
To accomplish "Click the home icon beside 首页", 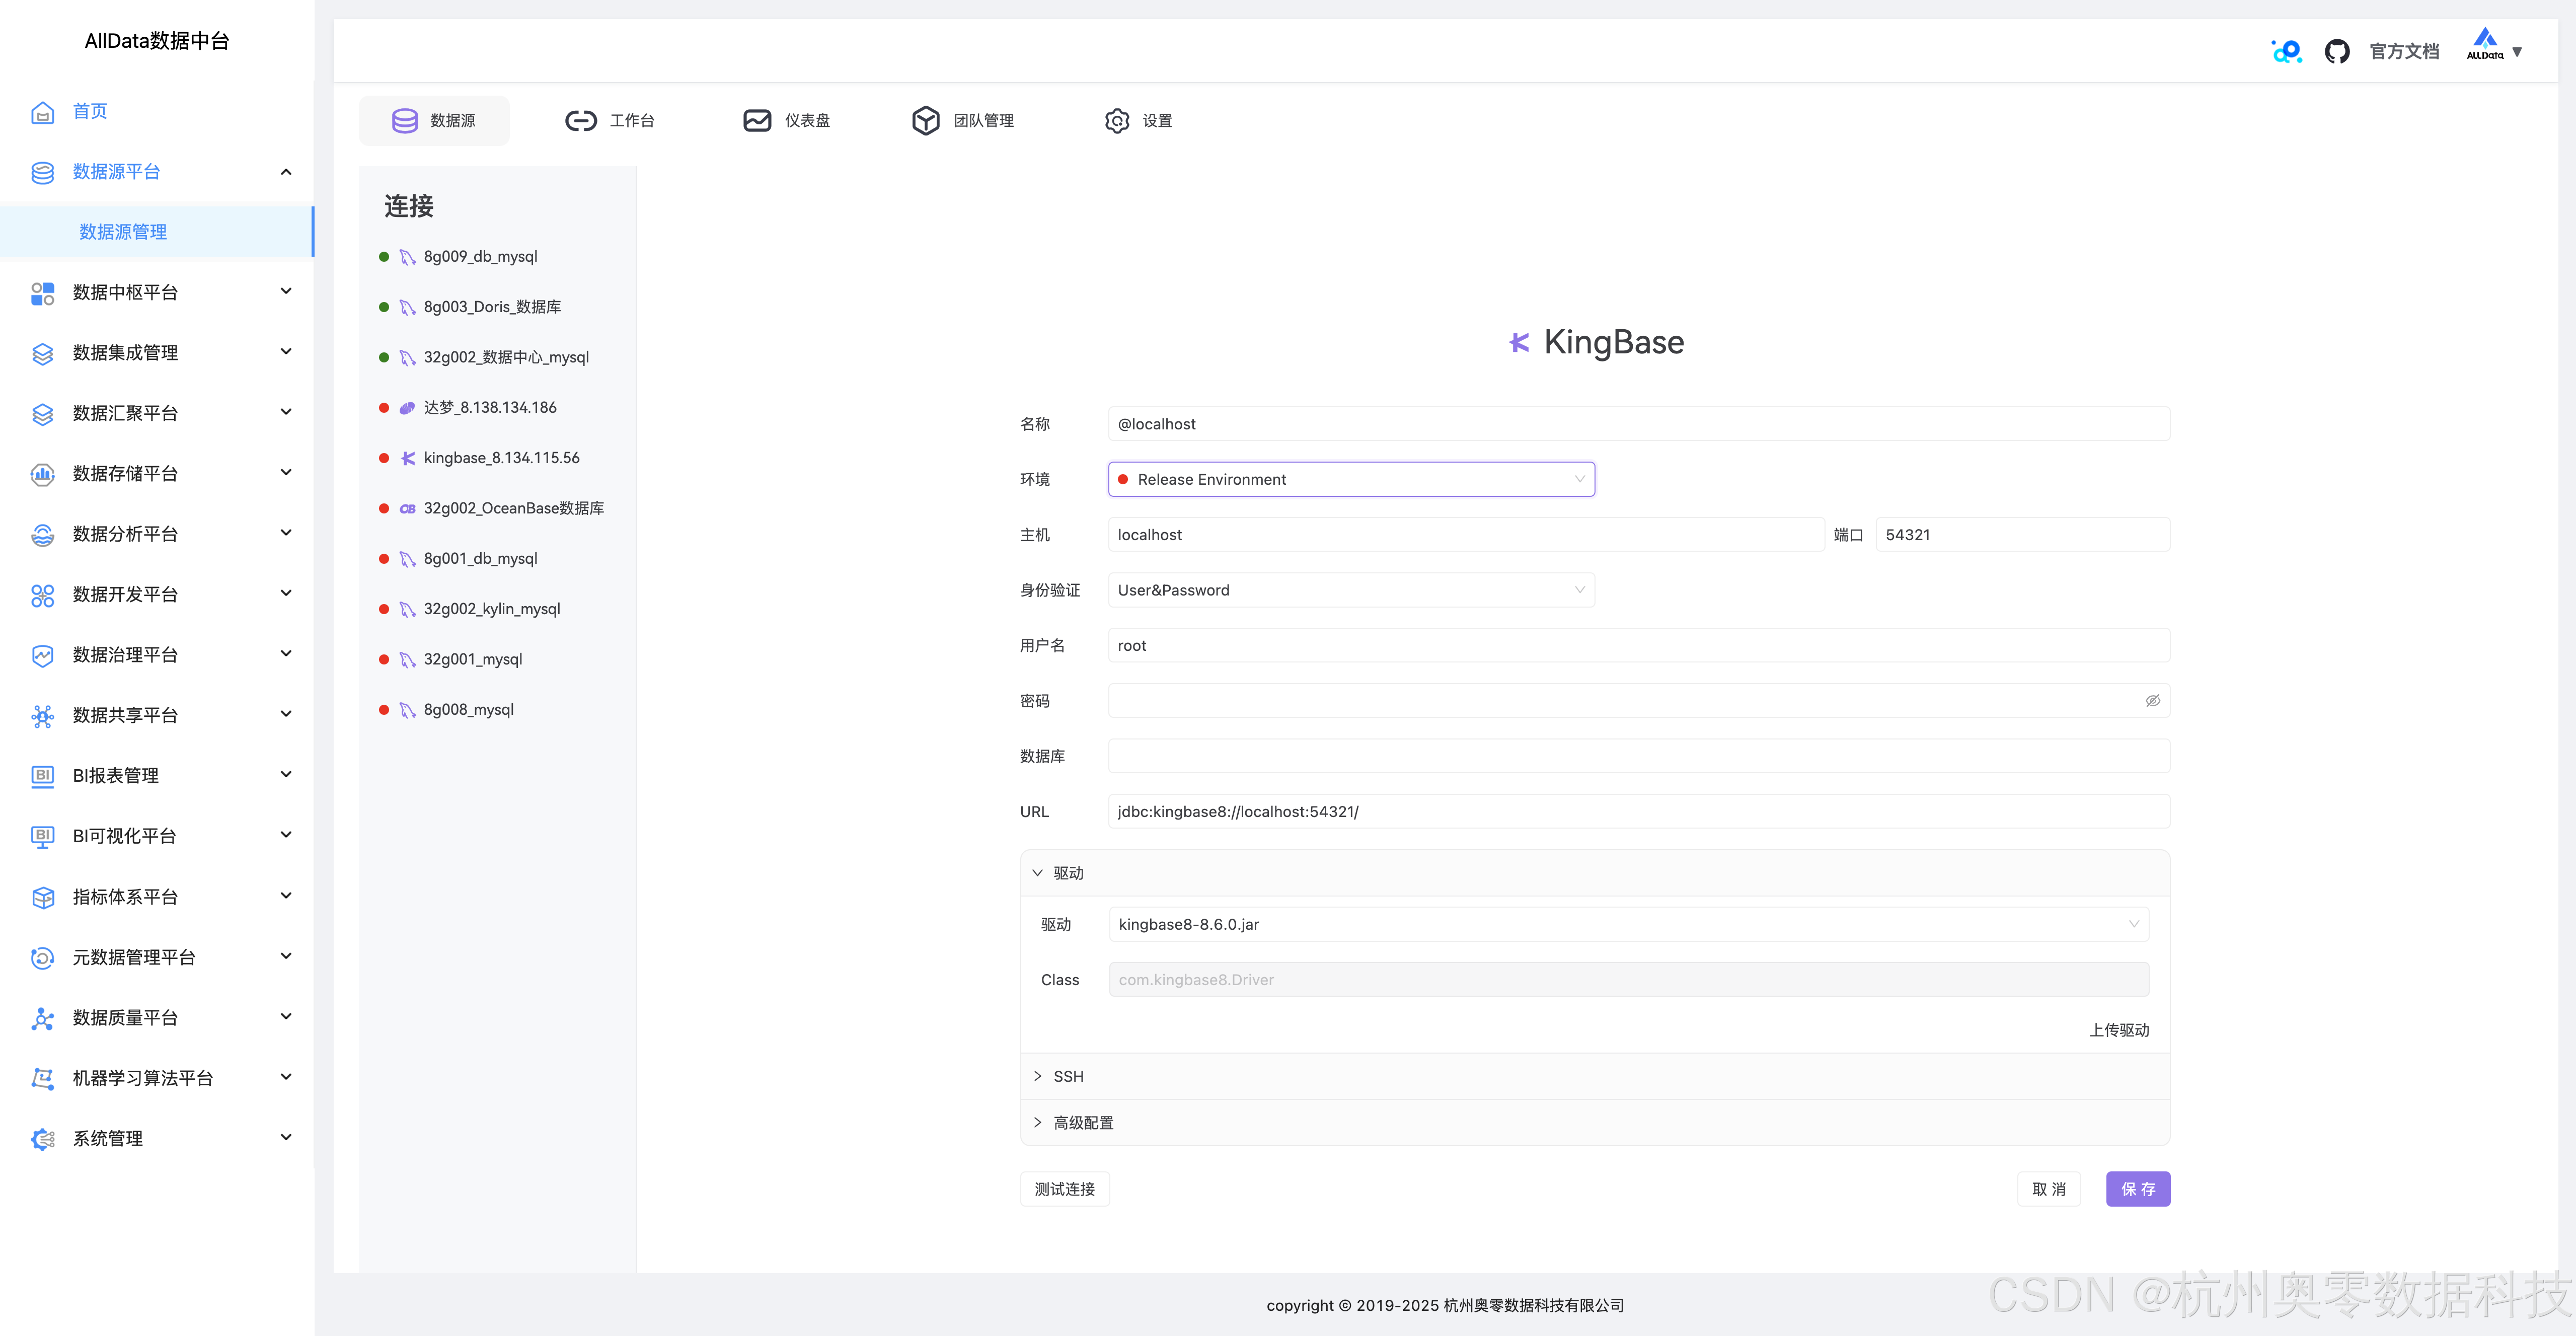I will (42, 111).
